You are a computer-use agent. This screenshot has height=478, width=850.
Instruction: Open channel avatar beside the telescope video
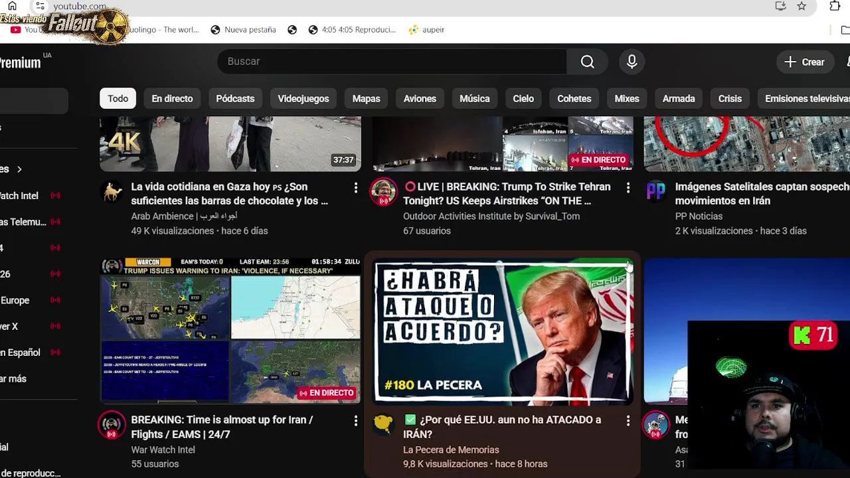[x=655, y=425]
